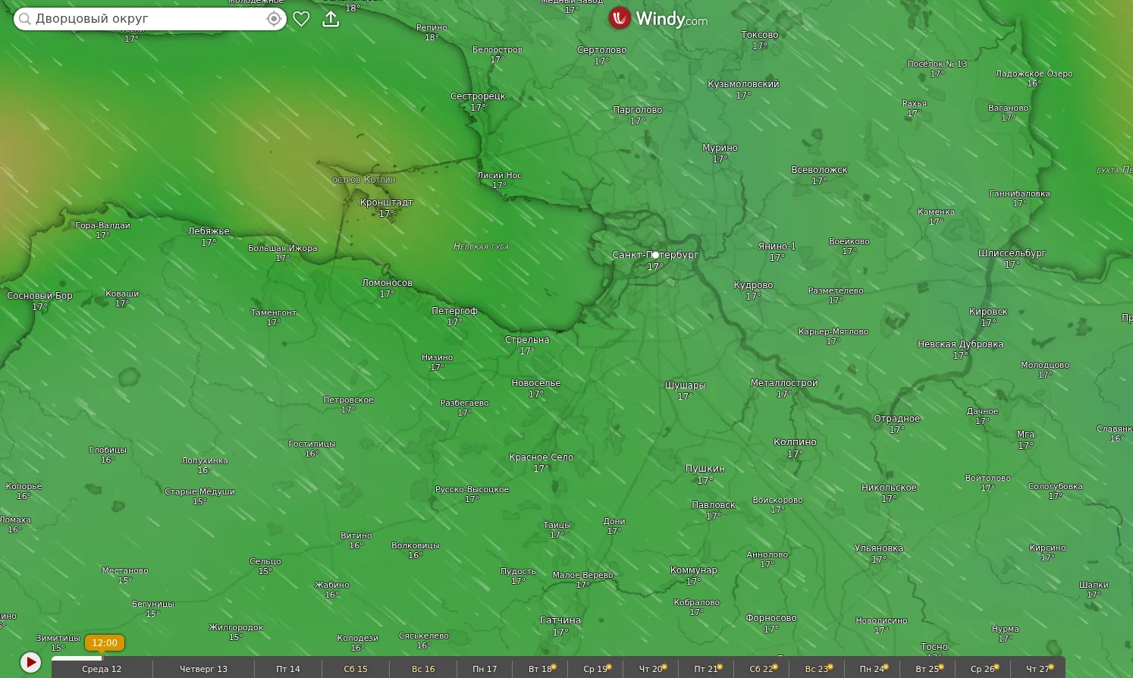Viewport: 1133px width, 678px height.
Task: Jump to Сб 15 on the timeline
Action: click(x=356, y=669)
